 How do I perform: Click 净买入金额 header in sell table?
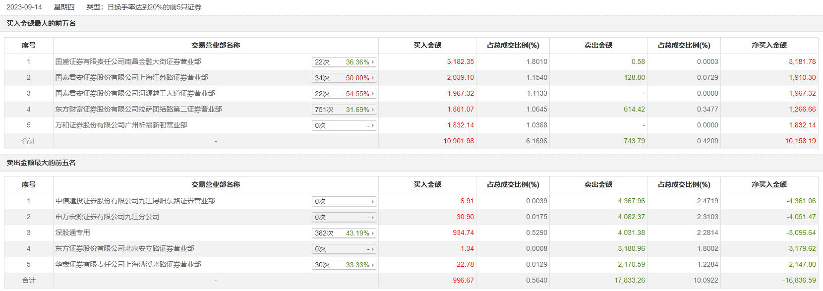(x=769, y=184)
